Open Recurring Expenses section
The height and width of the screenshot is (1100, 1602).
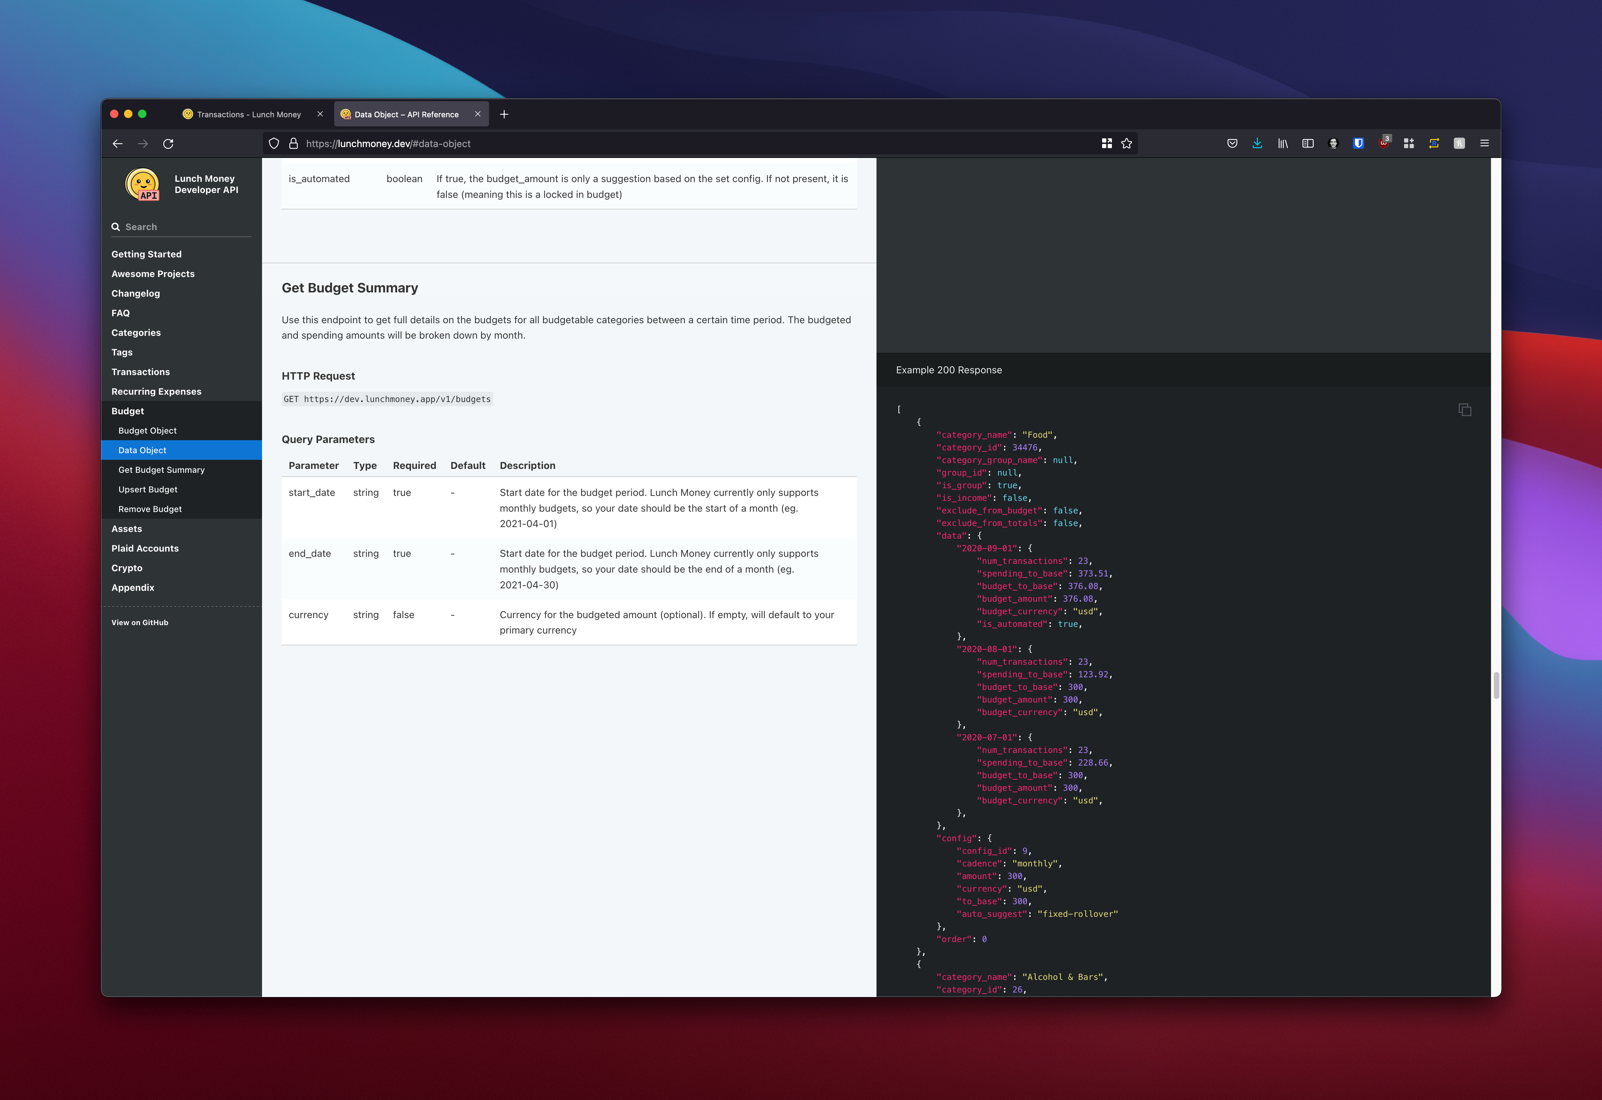pos(157,392)
